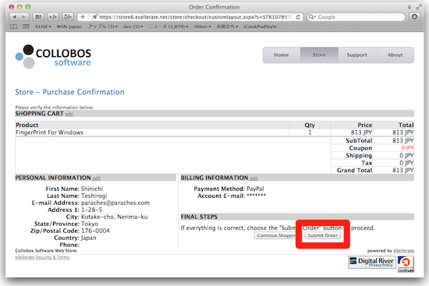The image size is (429, 286).
Task: Click the B! Hatena bookmark toolbar icon
Action: 38,17
